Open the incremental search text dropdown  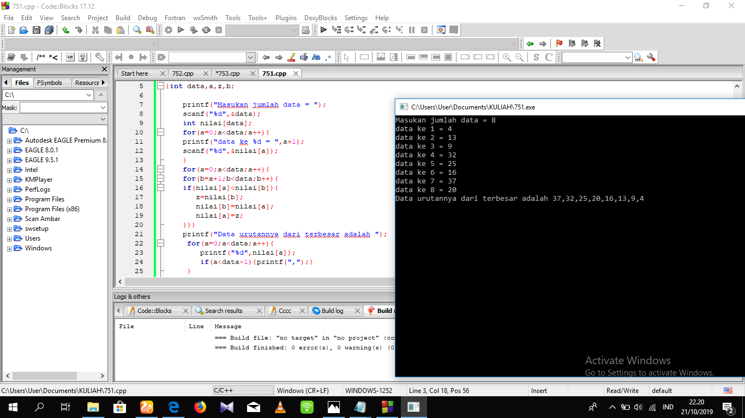tap(250, 57)
